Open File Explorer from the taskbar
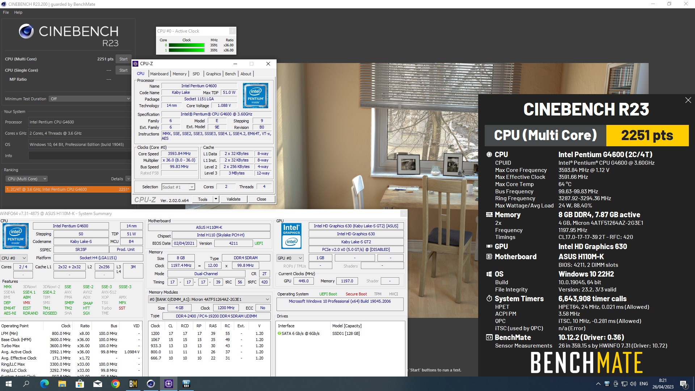The image size is (695, 391). 62,384
